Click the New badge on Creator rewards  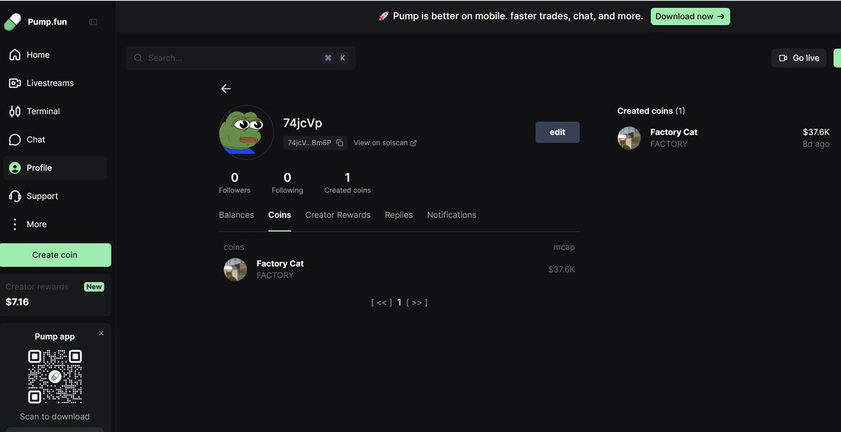(94, 287)
